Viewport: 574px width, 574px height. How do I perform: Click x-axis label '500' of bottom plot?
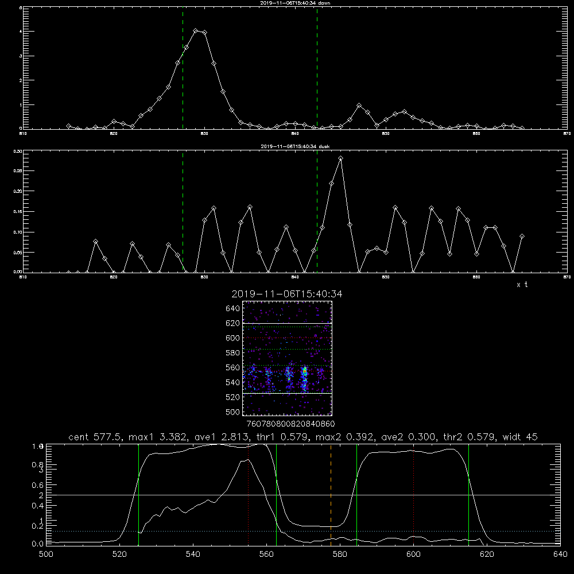pos(46,554)
